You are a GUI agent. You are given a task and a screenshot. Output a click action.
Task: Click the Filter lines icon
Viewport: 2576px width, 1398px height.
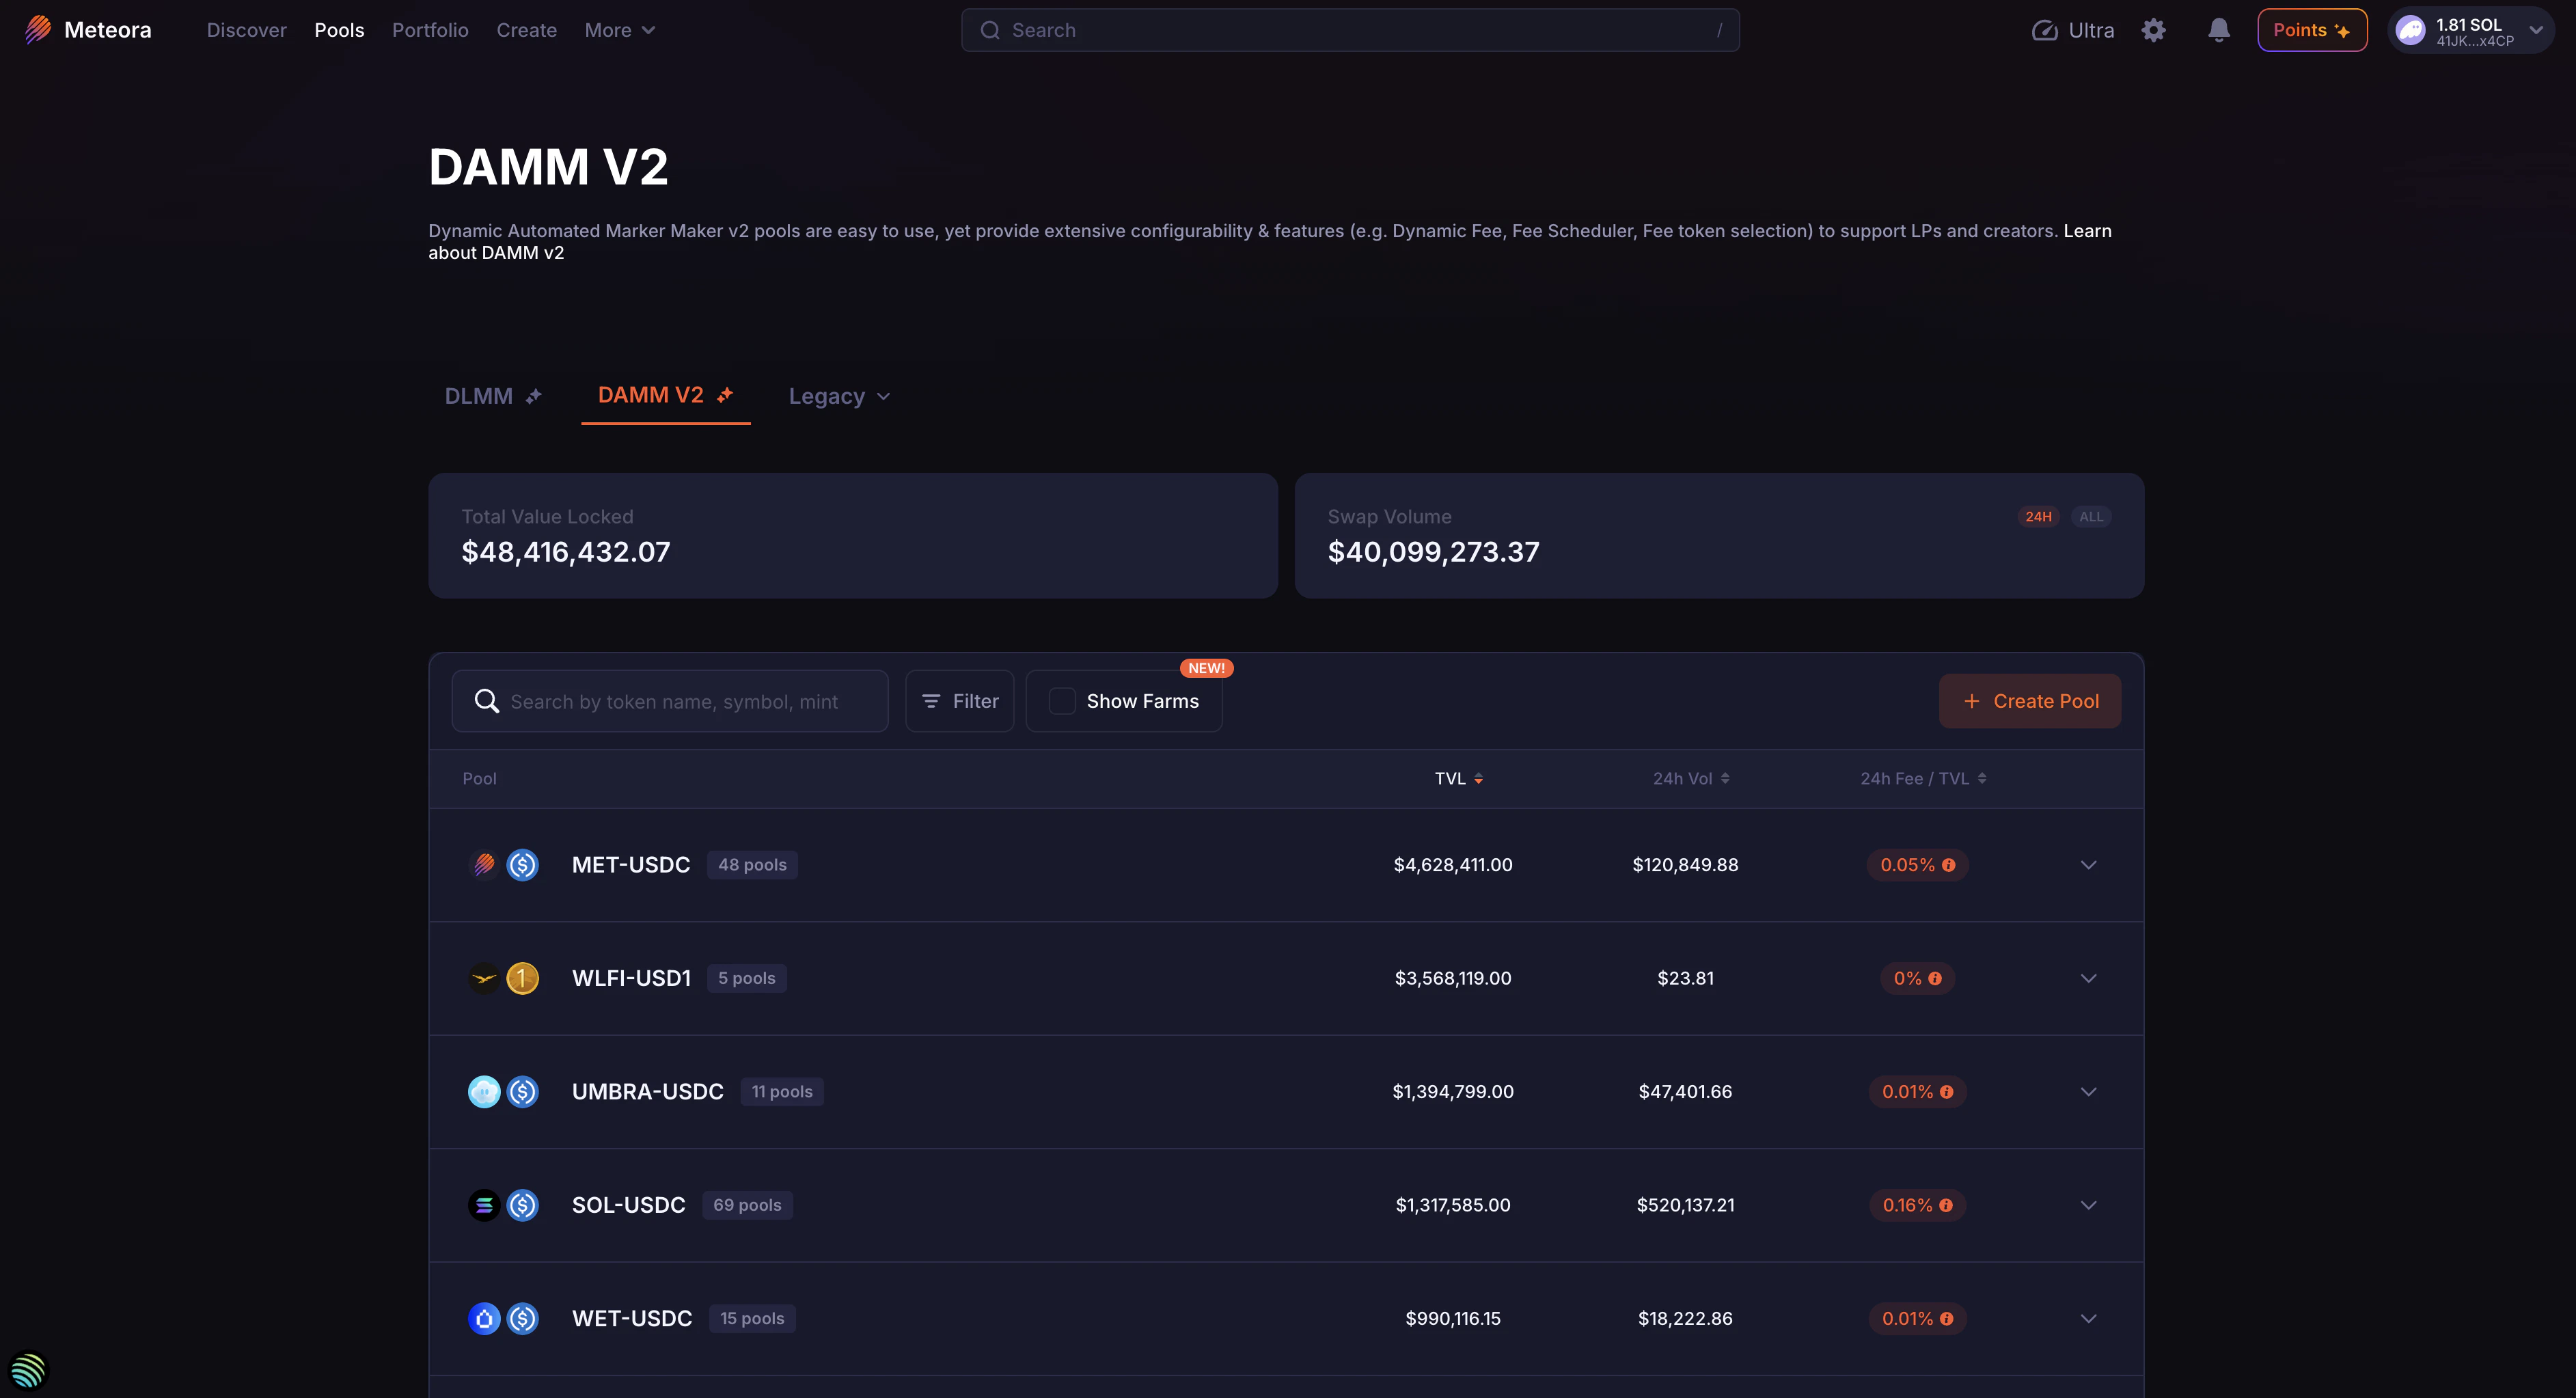click(x=931, y=701)
